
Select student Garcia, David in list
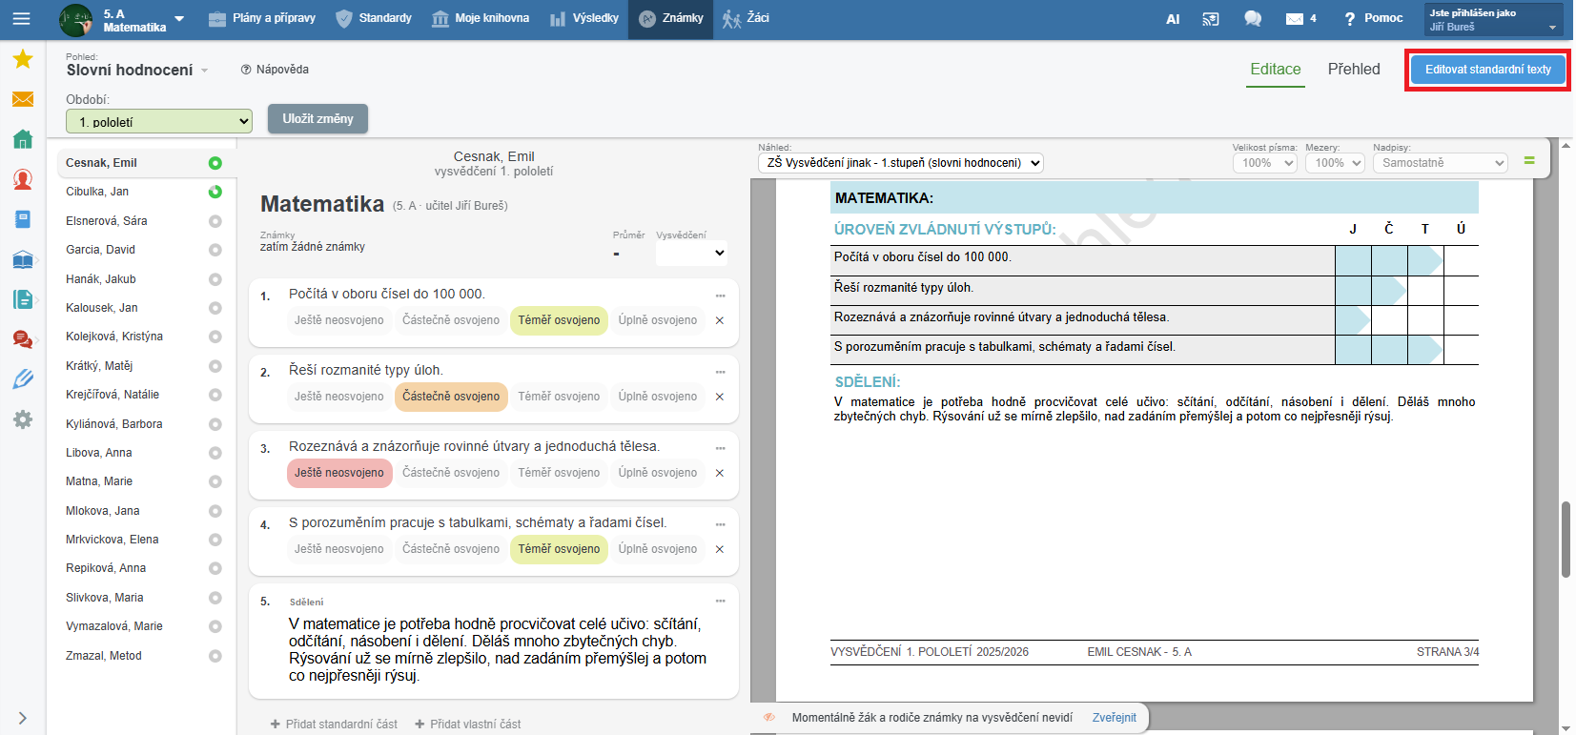[x=101, y=250]
